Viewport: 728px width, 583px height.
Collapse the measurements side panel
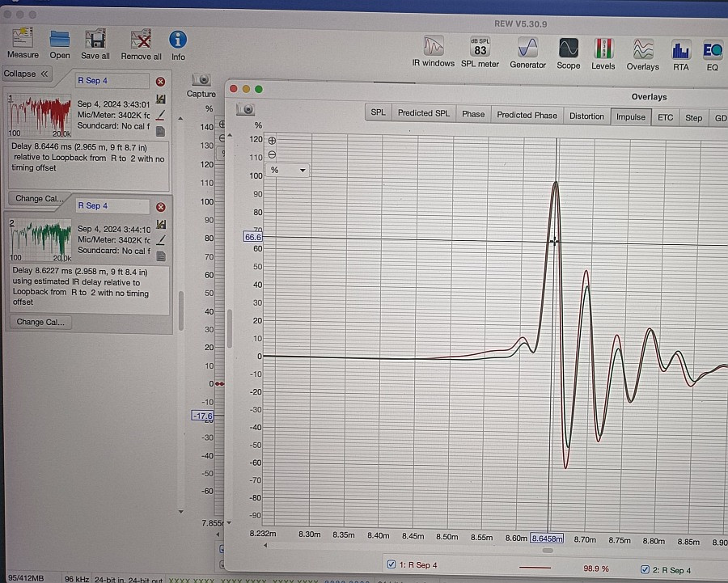26,74
